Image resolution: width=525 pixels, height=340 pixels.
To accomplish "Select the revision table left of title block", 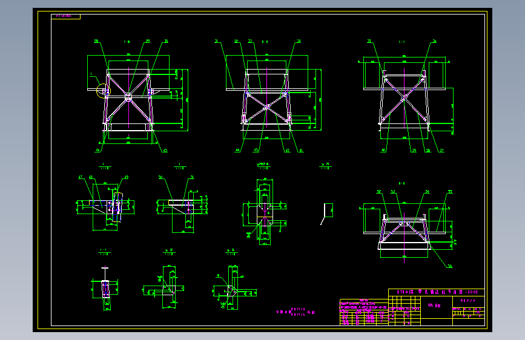I will pos(364,312).
